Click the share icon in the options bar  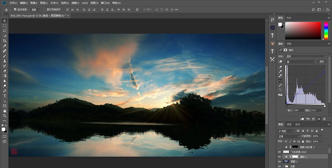tap(328, 10)
